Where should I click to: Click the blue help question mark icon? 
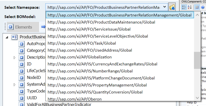[202, 7]
